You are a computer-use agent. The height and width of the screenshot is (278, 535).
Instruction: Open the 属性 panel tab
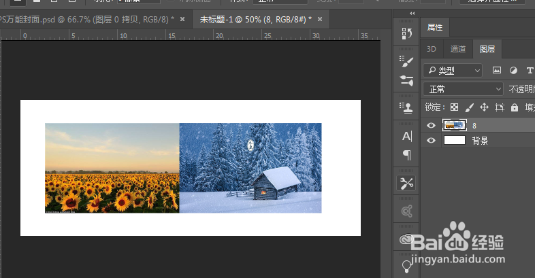point(435,27)
